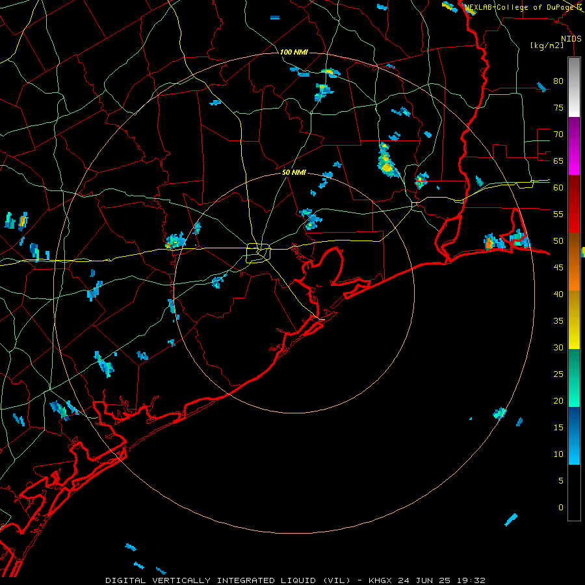Click the "[kg/m2]" units label
The width and height of the screenshot is (585, 585).
[547, 45]
